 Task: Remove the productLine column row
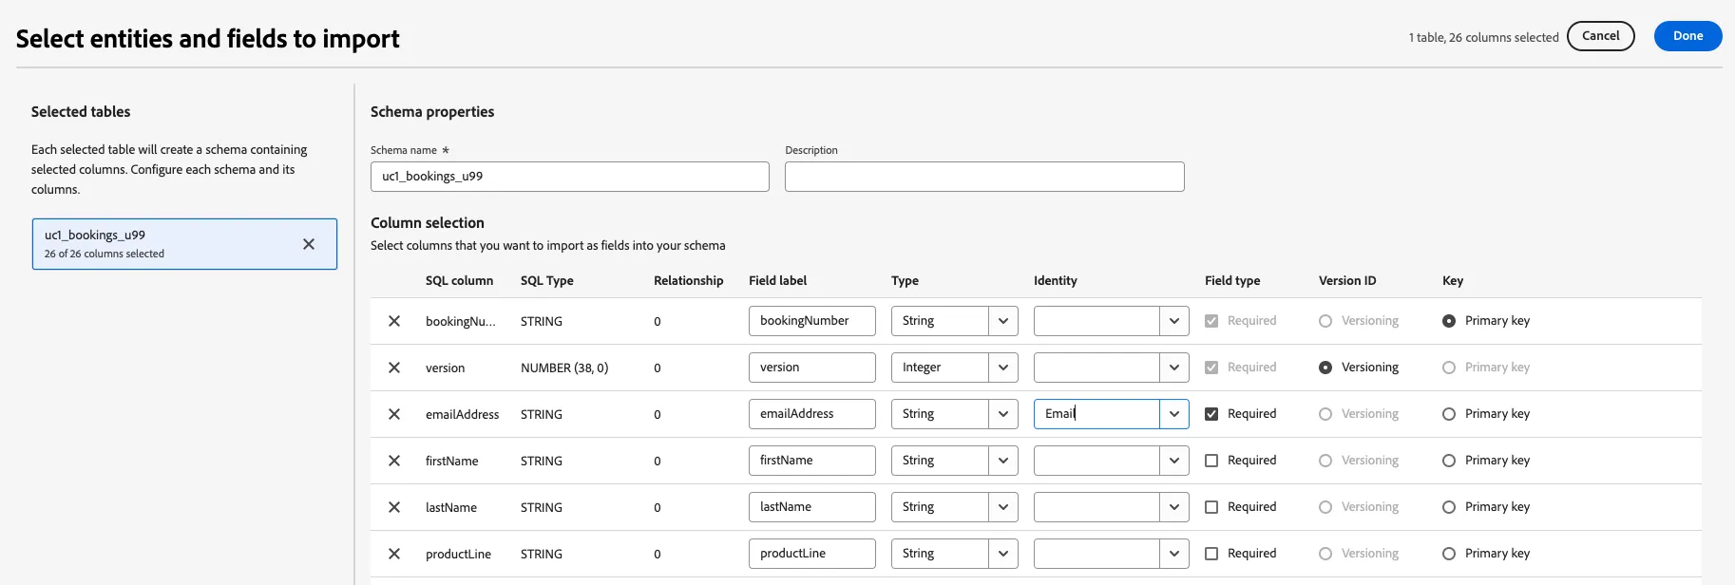coord(394,554)
